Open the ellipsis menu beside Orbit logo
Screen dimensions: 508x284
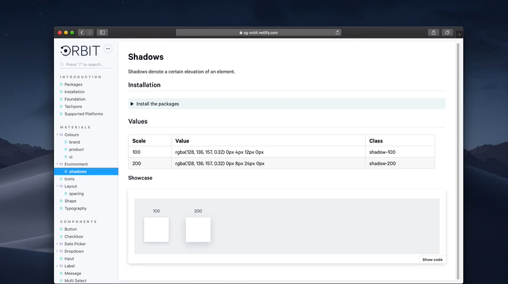pos(108,49)
